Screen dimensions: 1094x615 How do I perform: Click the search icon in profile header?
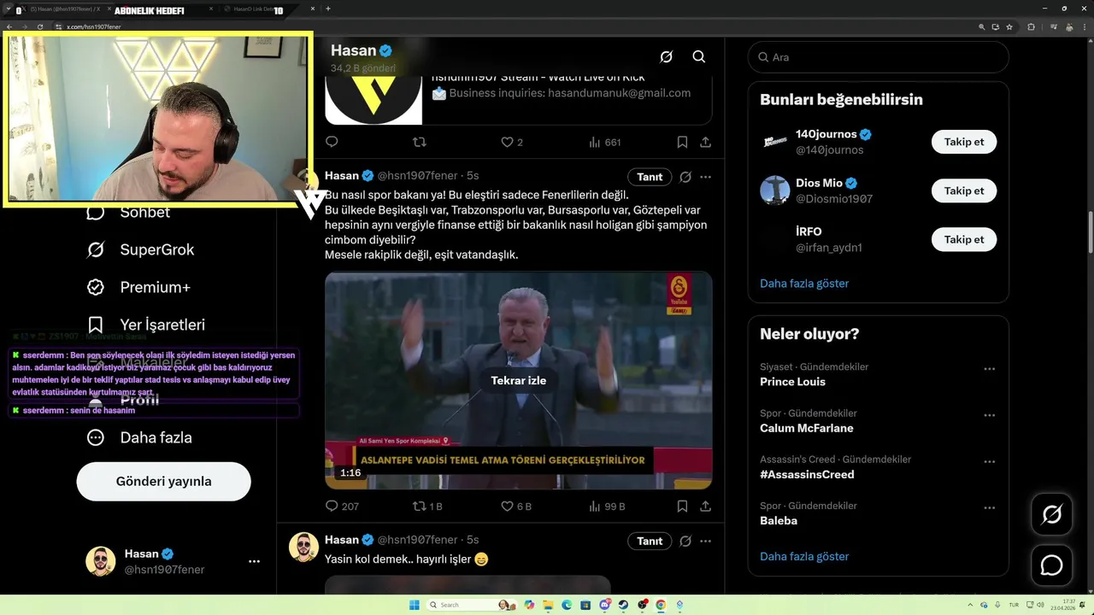[699, 56]
